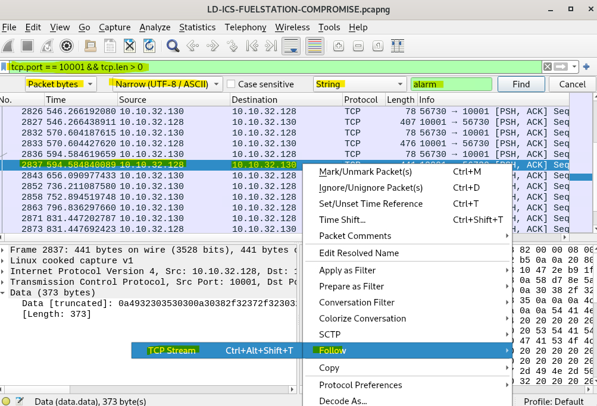Viewport: 597px width, 406px height.
Task: Click the Reload Capture File icon
Action: point(149,46)
